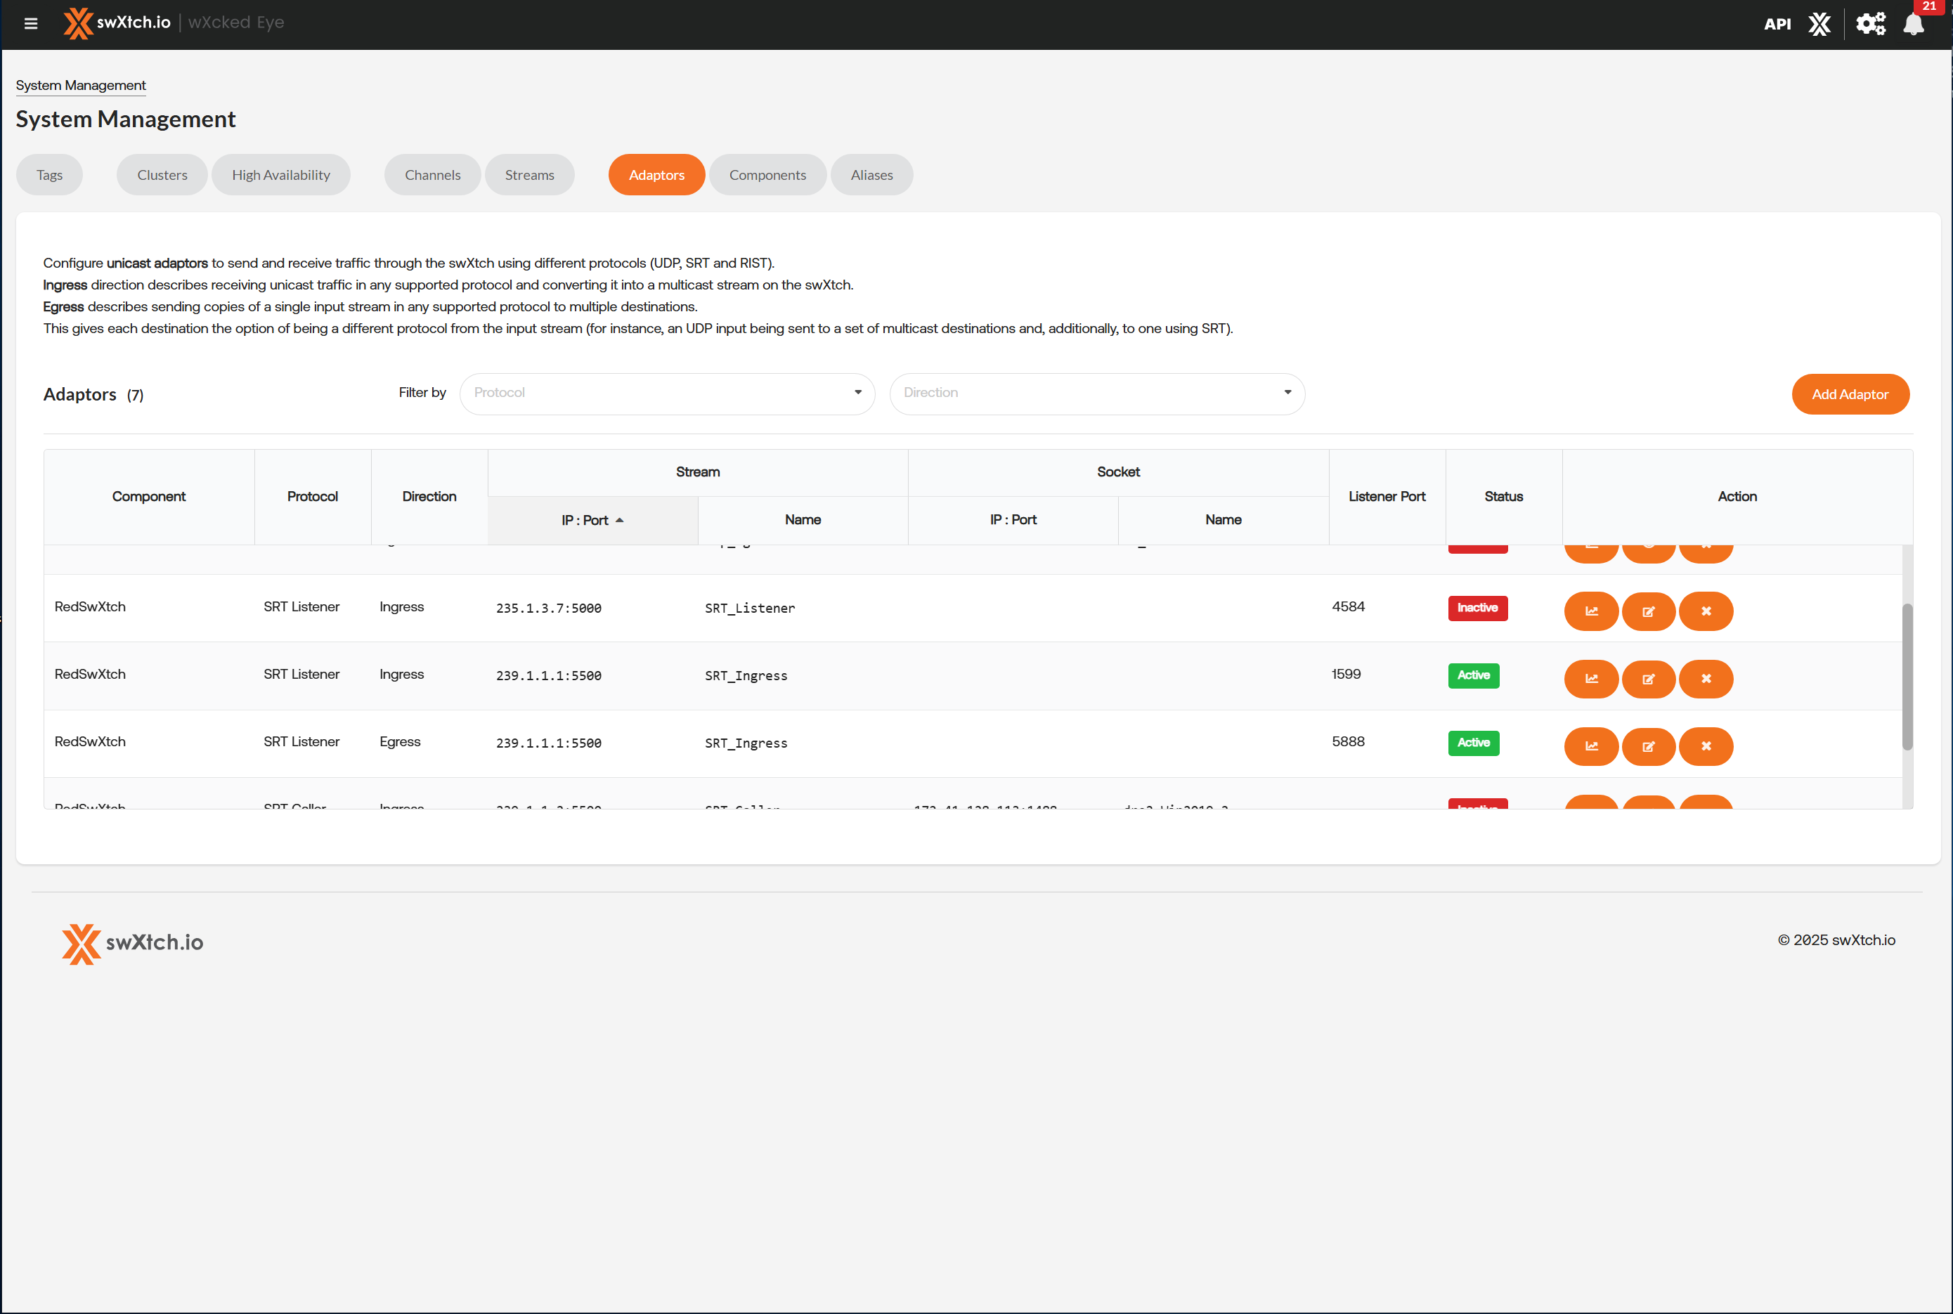Image resolution: width=1953 pixels, height=1314 pixels.
Task: Open the hamburger navigation menu
Action: tap(31, 23)
